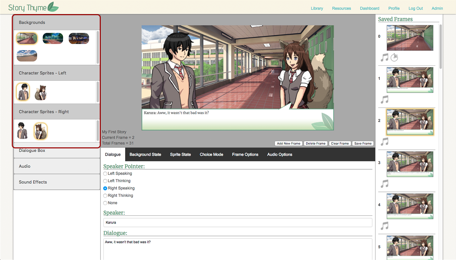Open the Frame Options tab
The image size is (456, 260).
[x=245, y=154]
